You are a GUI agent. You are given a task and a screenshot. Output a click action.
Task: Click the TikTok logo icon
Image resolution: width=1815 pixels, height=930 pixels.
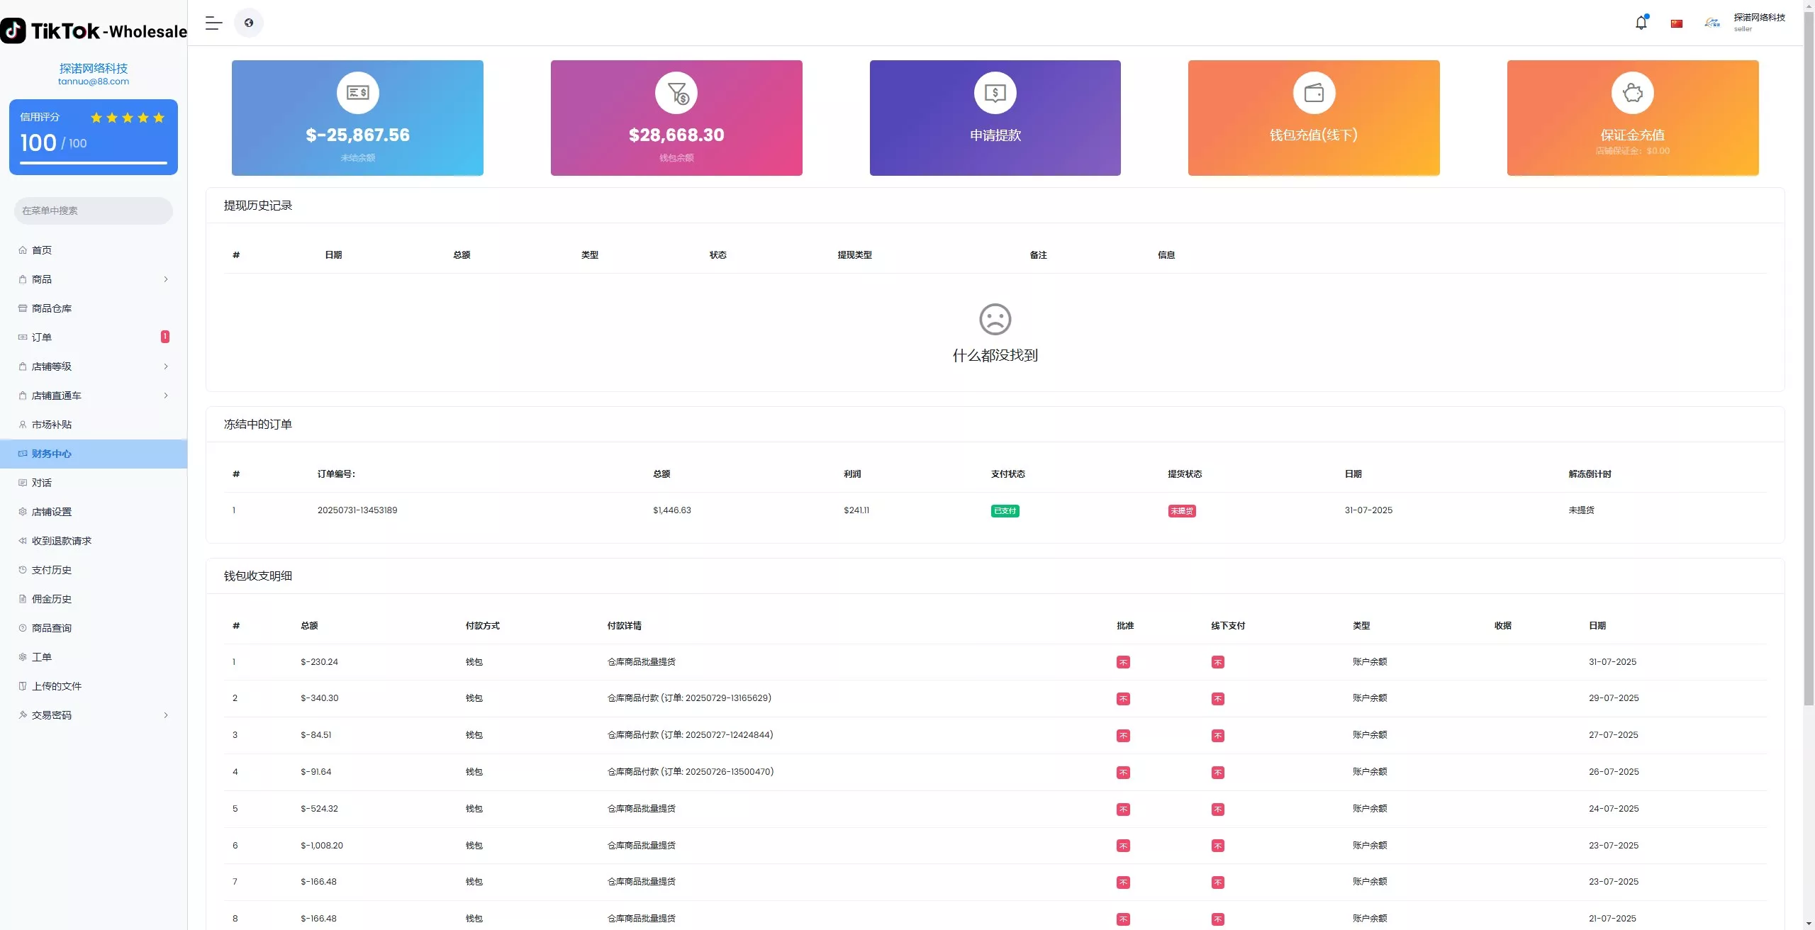(13, 30)
